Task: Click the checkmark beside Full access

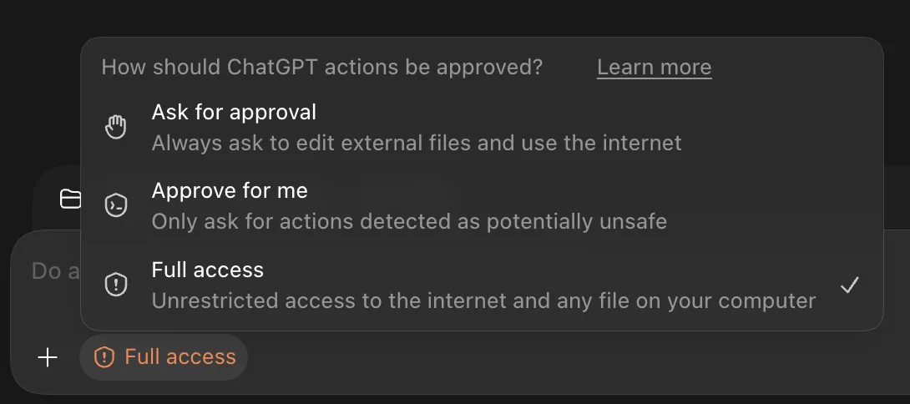Action: tap(849, 285)
